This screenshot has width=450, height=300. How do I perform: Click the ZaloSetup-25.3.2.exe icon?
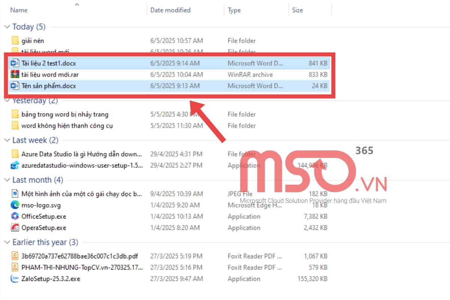coord(15,279)
